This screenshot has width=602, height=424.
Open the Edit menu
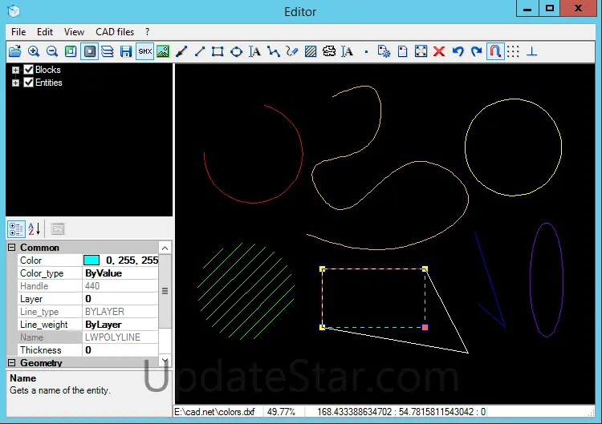pyautogui.click(x=45, y=32)
